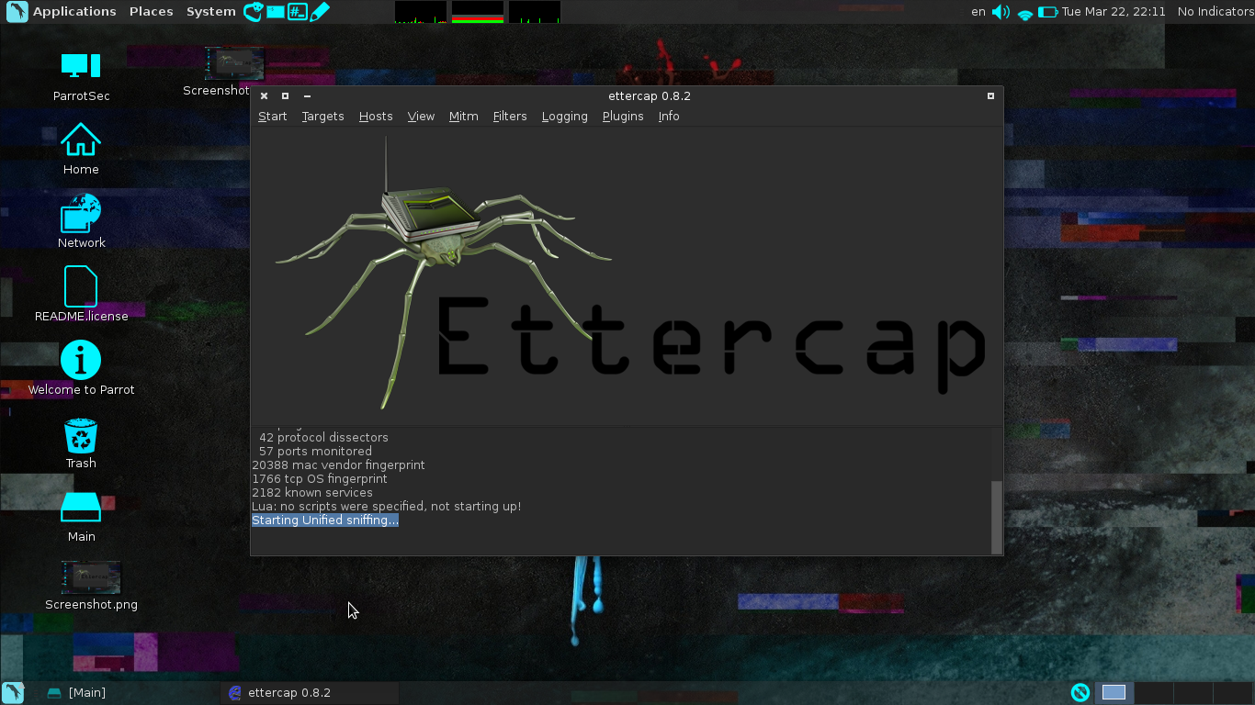Select the Welcome to Parrot icon

(x=81, y=369)
